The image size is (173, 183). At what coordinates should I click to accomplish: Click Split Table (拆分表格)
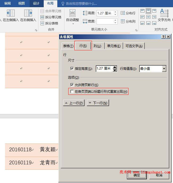pos(49,23)
